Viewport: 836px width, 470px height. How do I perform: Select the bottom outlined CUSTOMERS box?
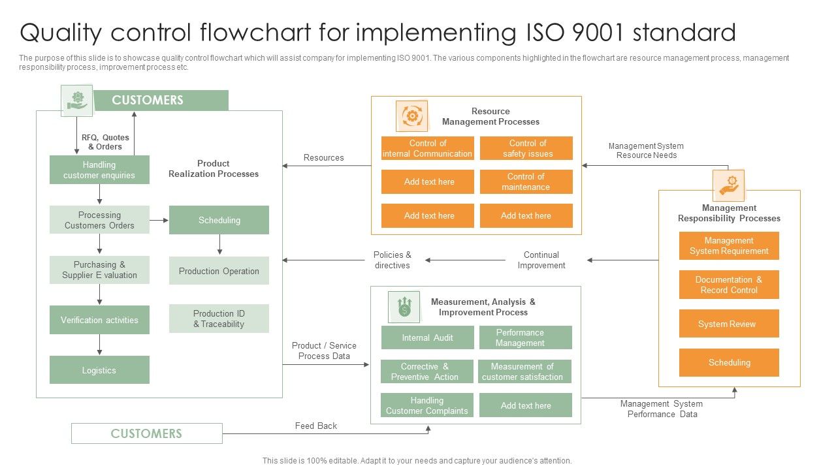point(147,433)
